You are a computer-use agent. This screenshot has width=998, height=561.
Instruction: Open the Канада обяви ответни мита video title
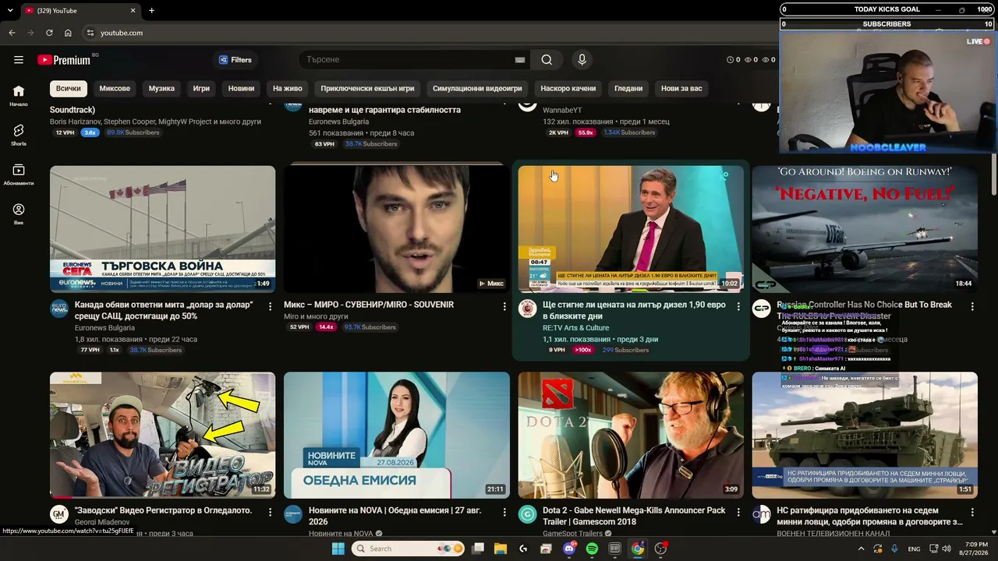(164, 310)
